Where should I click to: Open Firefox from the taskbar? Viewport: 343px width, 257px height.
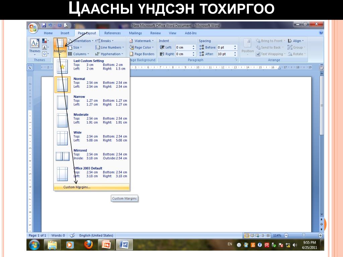[x=88, y=245]
